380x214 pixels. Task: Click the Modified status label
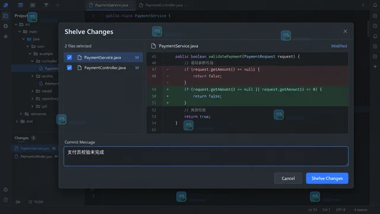(x=339, y=46)
